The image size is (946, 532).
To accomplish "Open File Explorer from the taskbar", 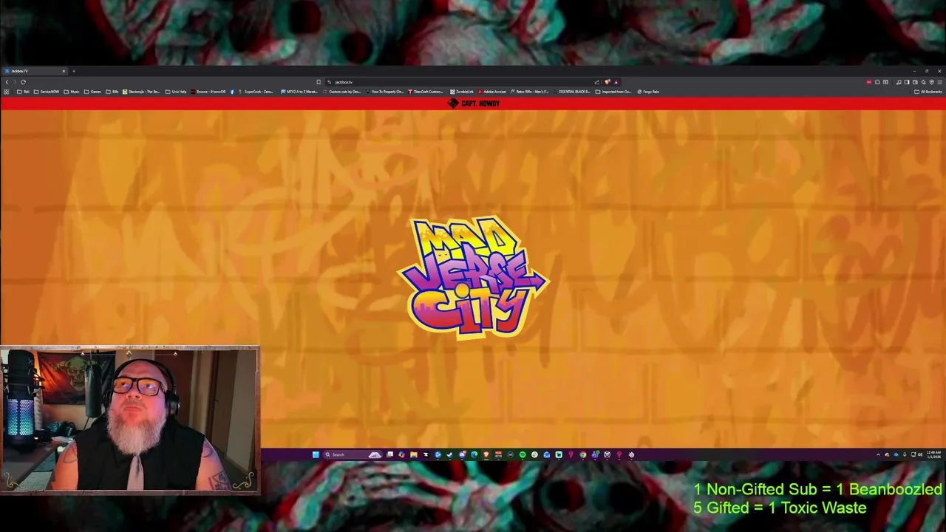I will [414, 454].
